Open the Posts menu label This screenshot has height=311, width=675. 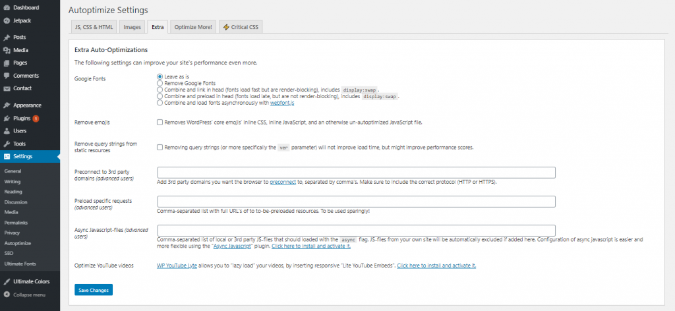[19, 38]
